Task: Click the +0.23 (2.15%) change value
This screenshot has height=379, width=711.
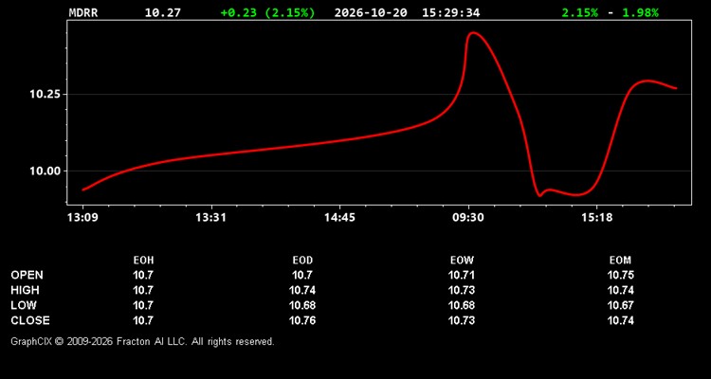Action: click(x=267, y=12)
